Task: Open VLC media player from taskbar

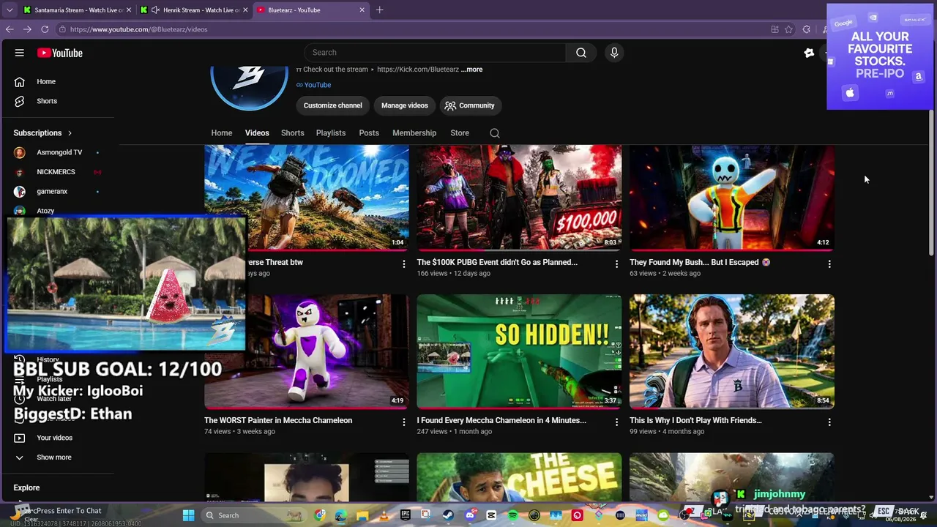Action: (x=384, y=515)
